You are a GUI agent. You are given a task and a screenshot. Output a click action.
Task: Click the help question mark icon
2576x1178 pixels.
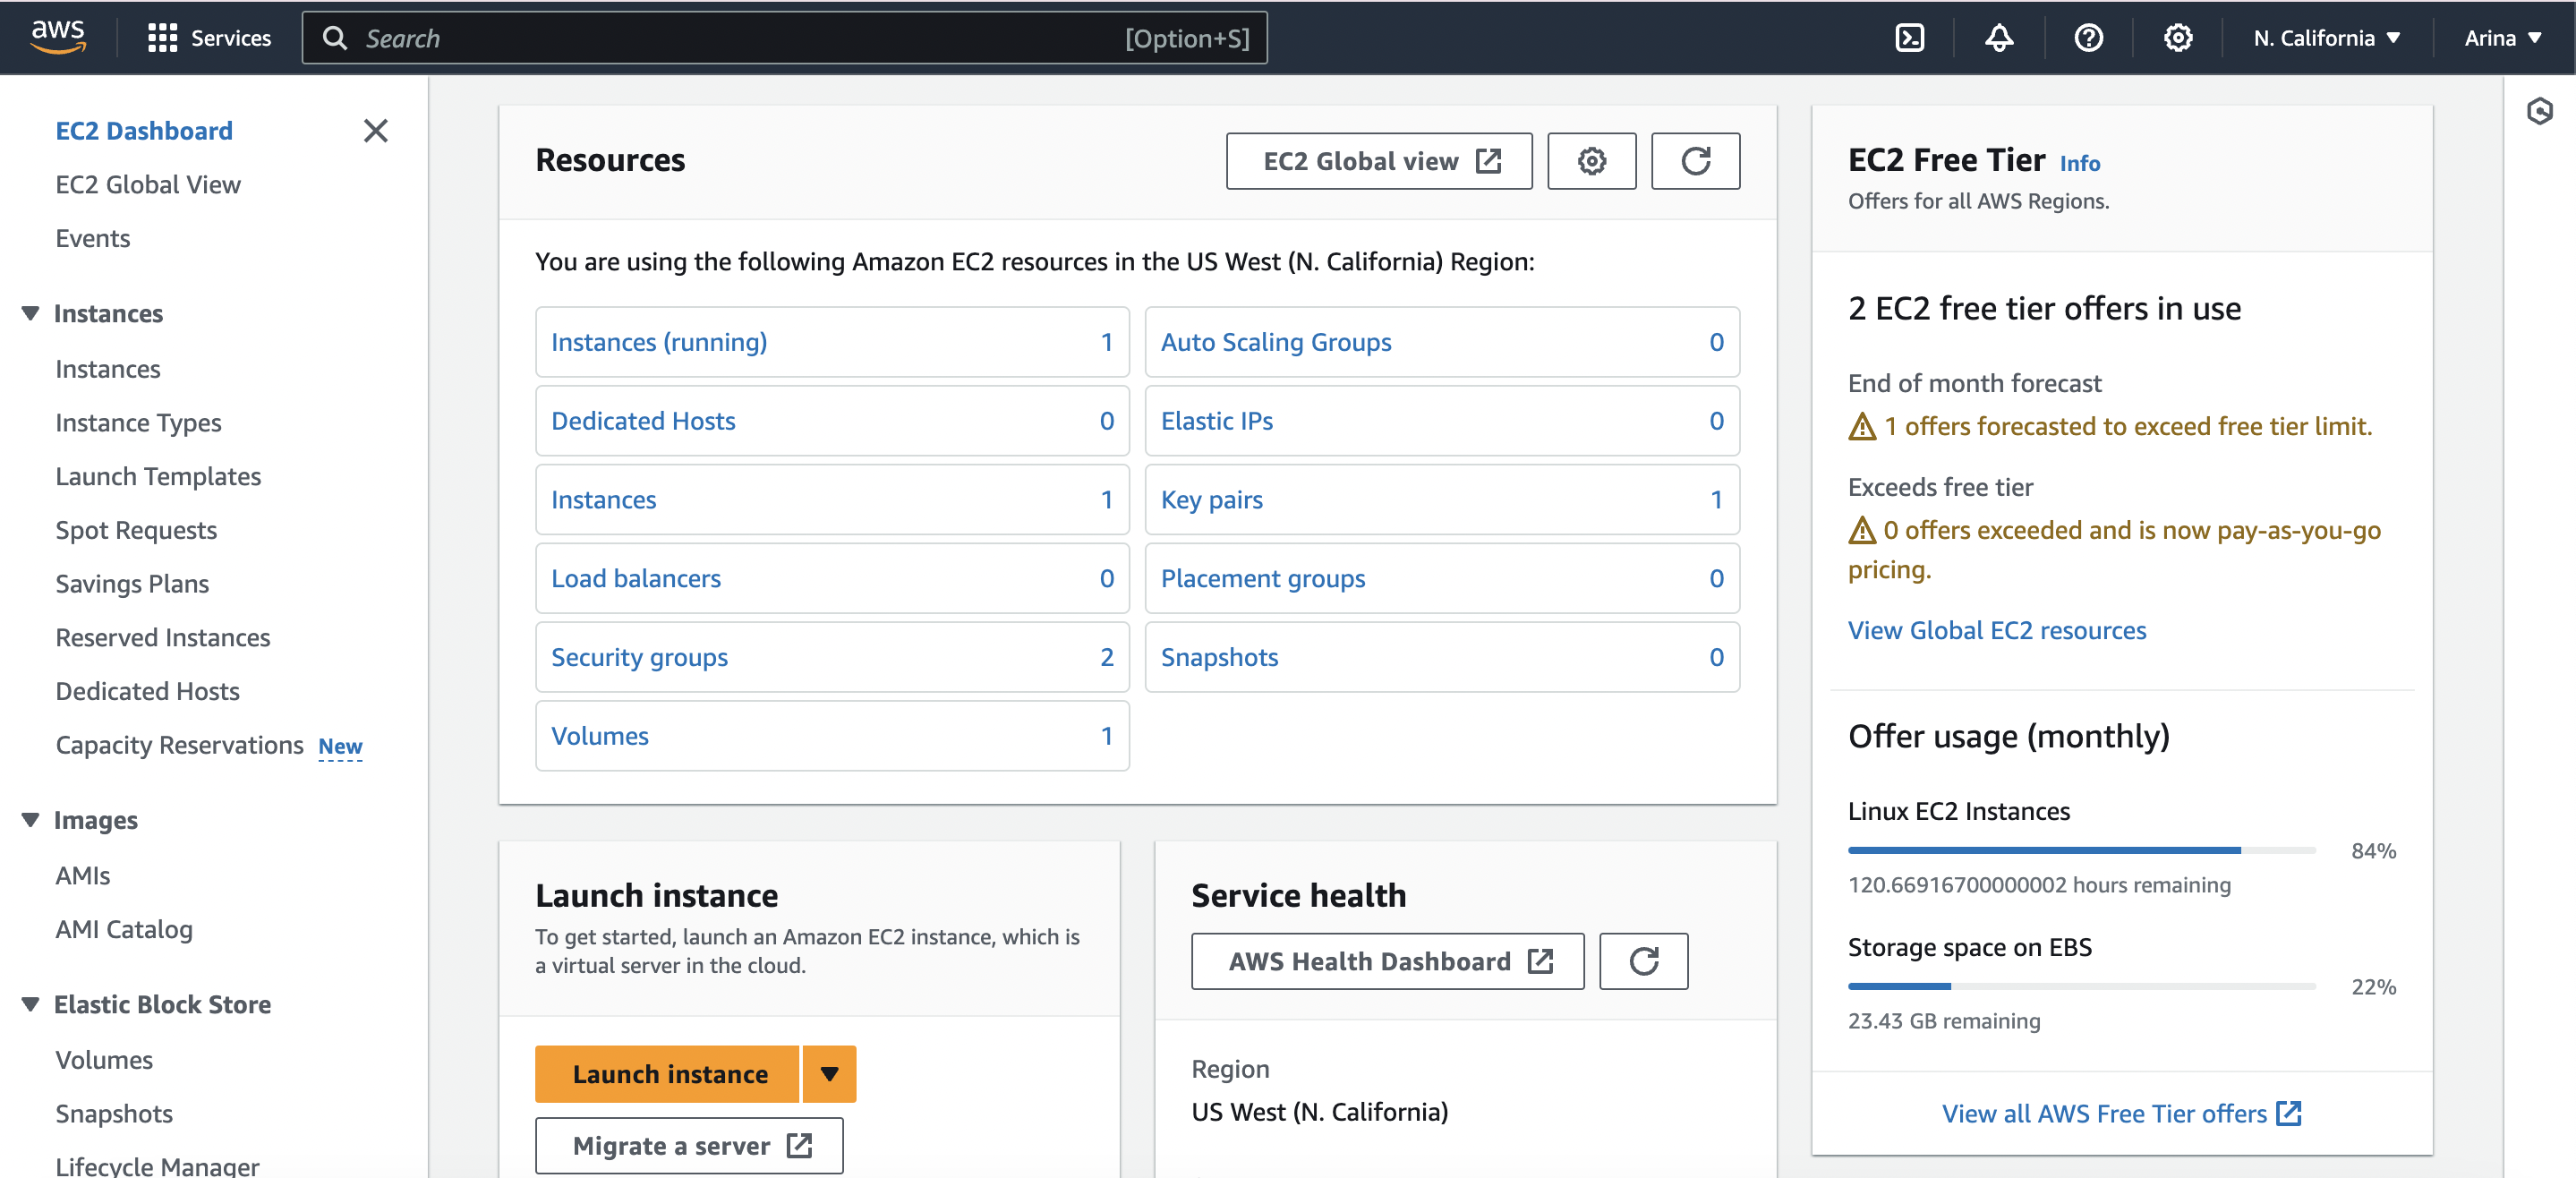pos(2088,38)
